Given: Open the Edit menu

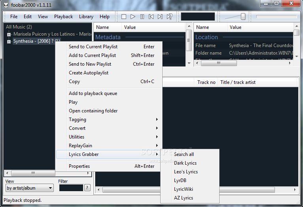Looking at the screenshot, I should pyautogui.click(x=28, y=17).
